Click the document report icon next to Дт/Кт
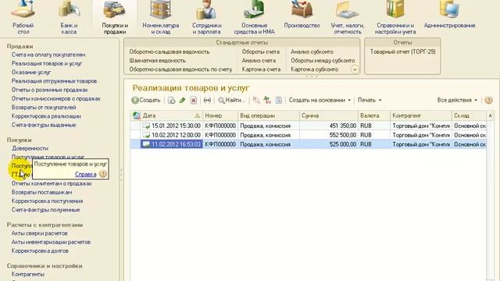This screenshot has height=281, width=500. click(x=279, y=101)
